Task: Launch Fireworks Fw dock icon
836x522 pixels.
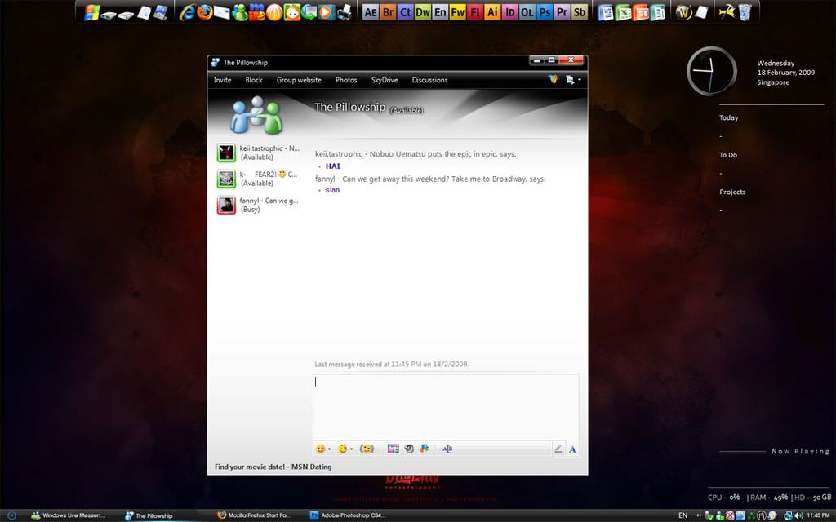Action: pos(457,12)
